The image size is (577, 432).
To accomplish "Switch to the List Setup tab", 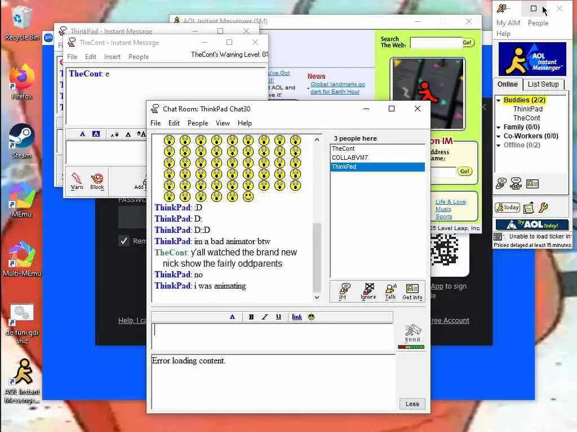I will coord(543,84).
